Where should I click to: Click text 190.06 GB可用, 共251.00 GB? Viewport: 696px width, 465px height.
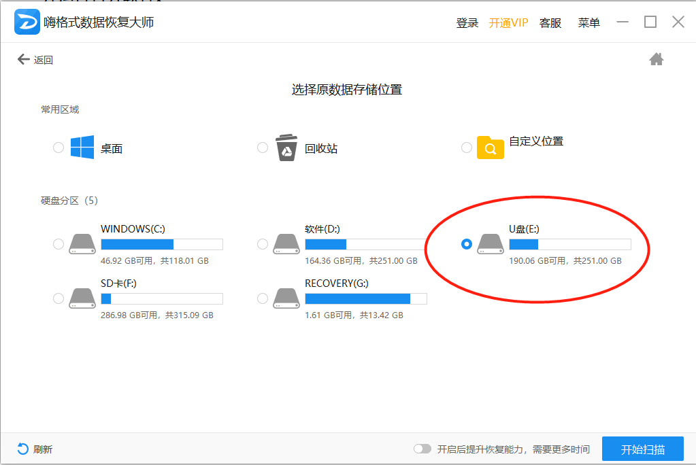tap(565, 261)
